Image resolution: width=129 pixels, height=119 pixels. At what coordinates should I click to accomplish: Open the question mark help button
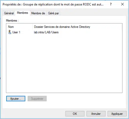(x=111, y=4)
